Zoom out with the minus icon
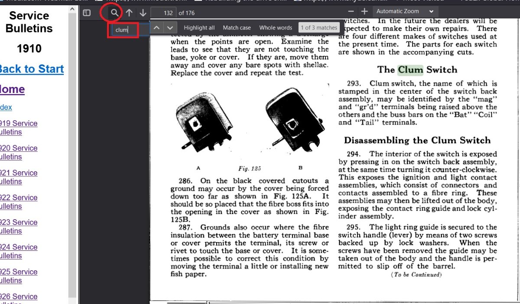Screen dimensions: 520x304 click(351, 11)
